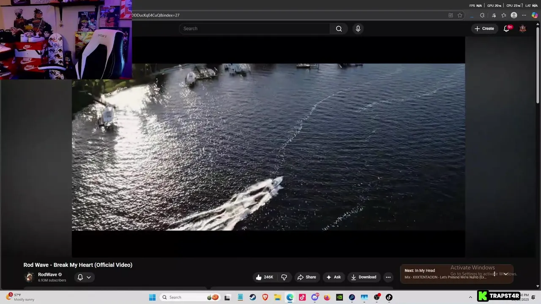Open Firefox from the taskbar
Image resolution: width=541 pixels, height=304 pixels.
pos(327,297)
